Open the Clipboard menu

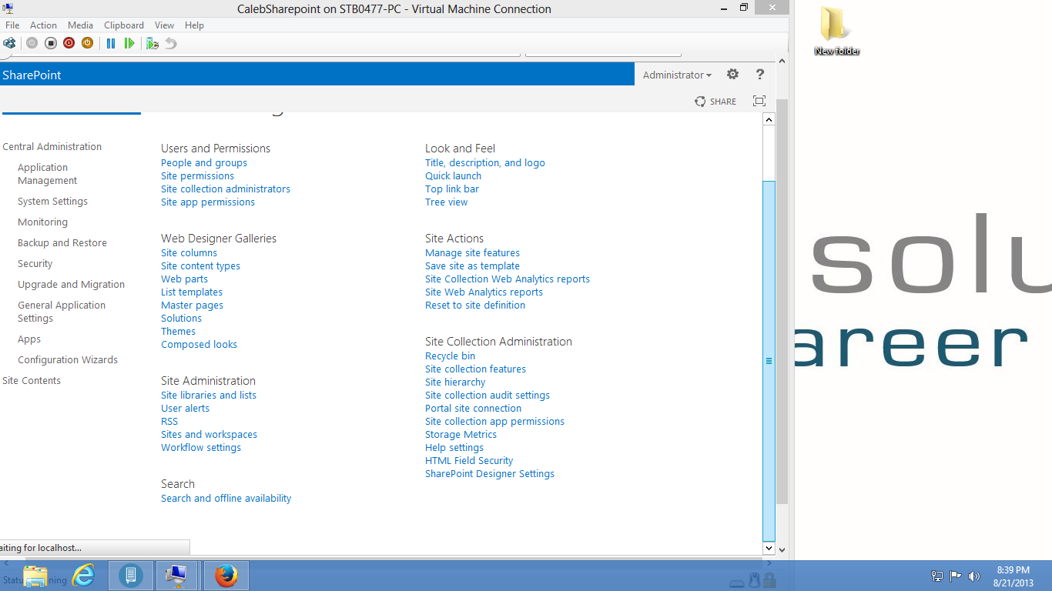(124, 25)
